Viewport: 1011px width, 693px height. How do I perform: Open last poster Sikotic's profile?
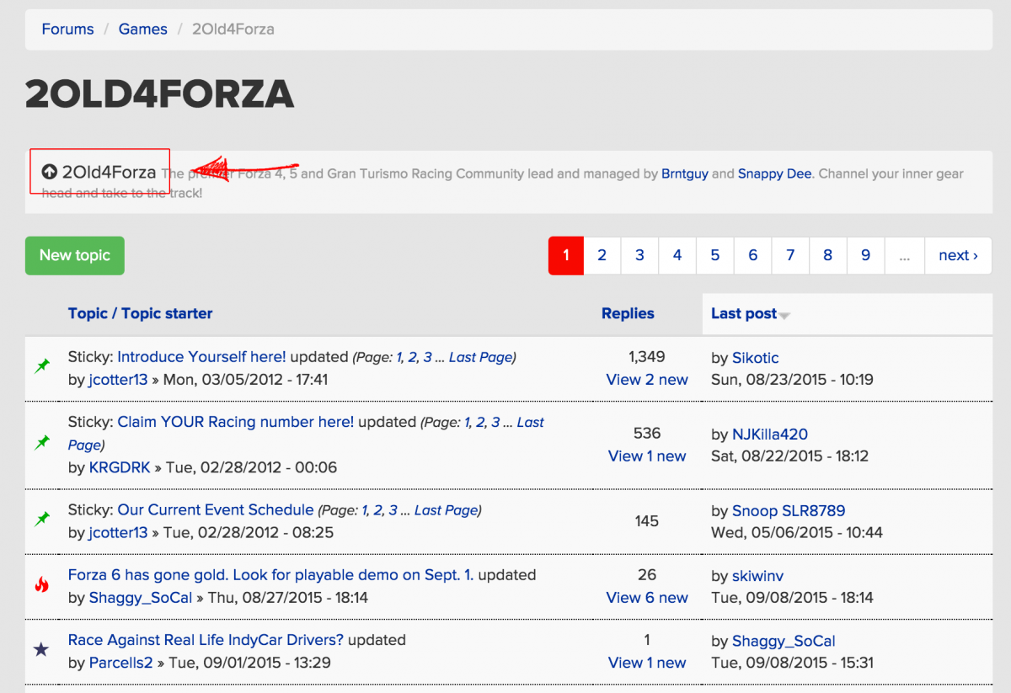pos(756,358)
